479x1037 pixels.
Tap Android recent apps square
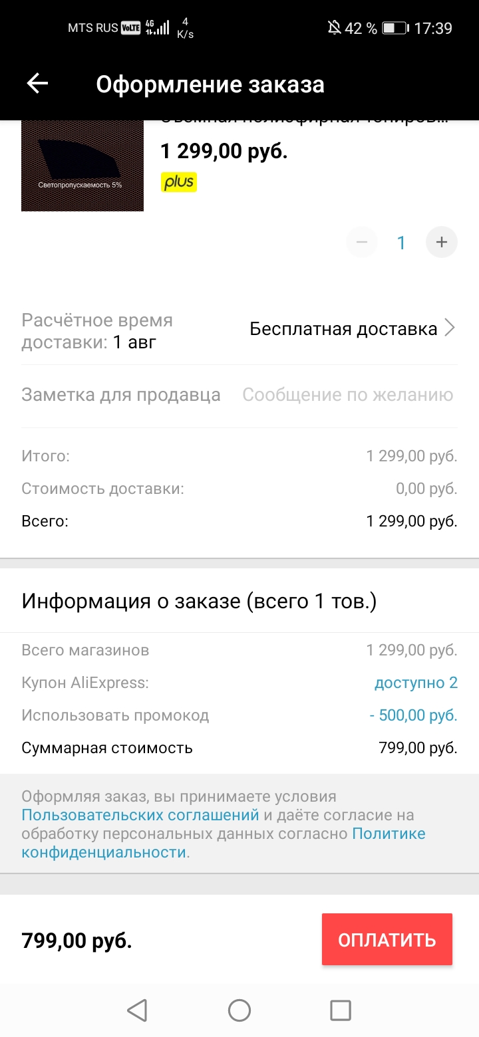tap(341, 1010)
